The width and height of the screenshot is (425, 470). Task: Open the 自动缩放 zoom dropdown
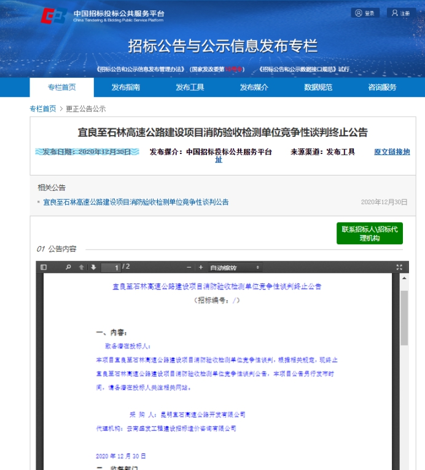pos(235,268)
